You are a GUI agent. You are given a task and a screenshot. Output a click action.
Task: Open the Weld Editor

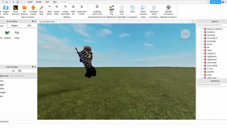[x=49, y=10]
